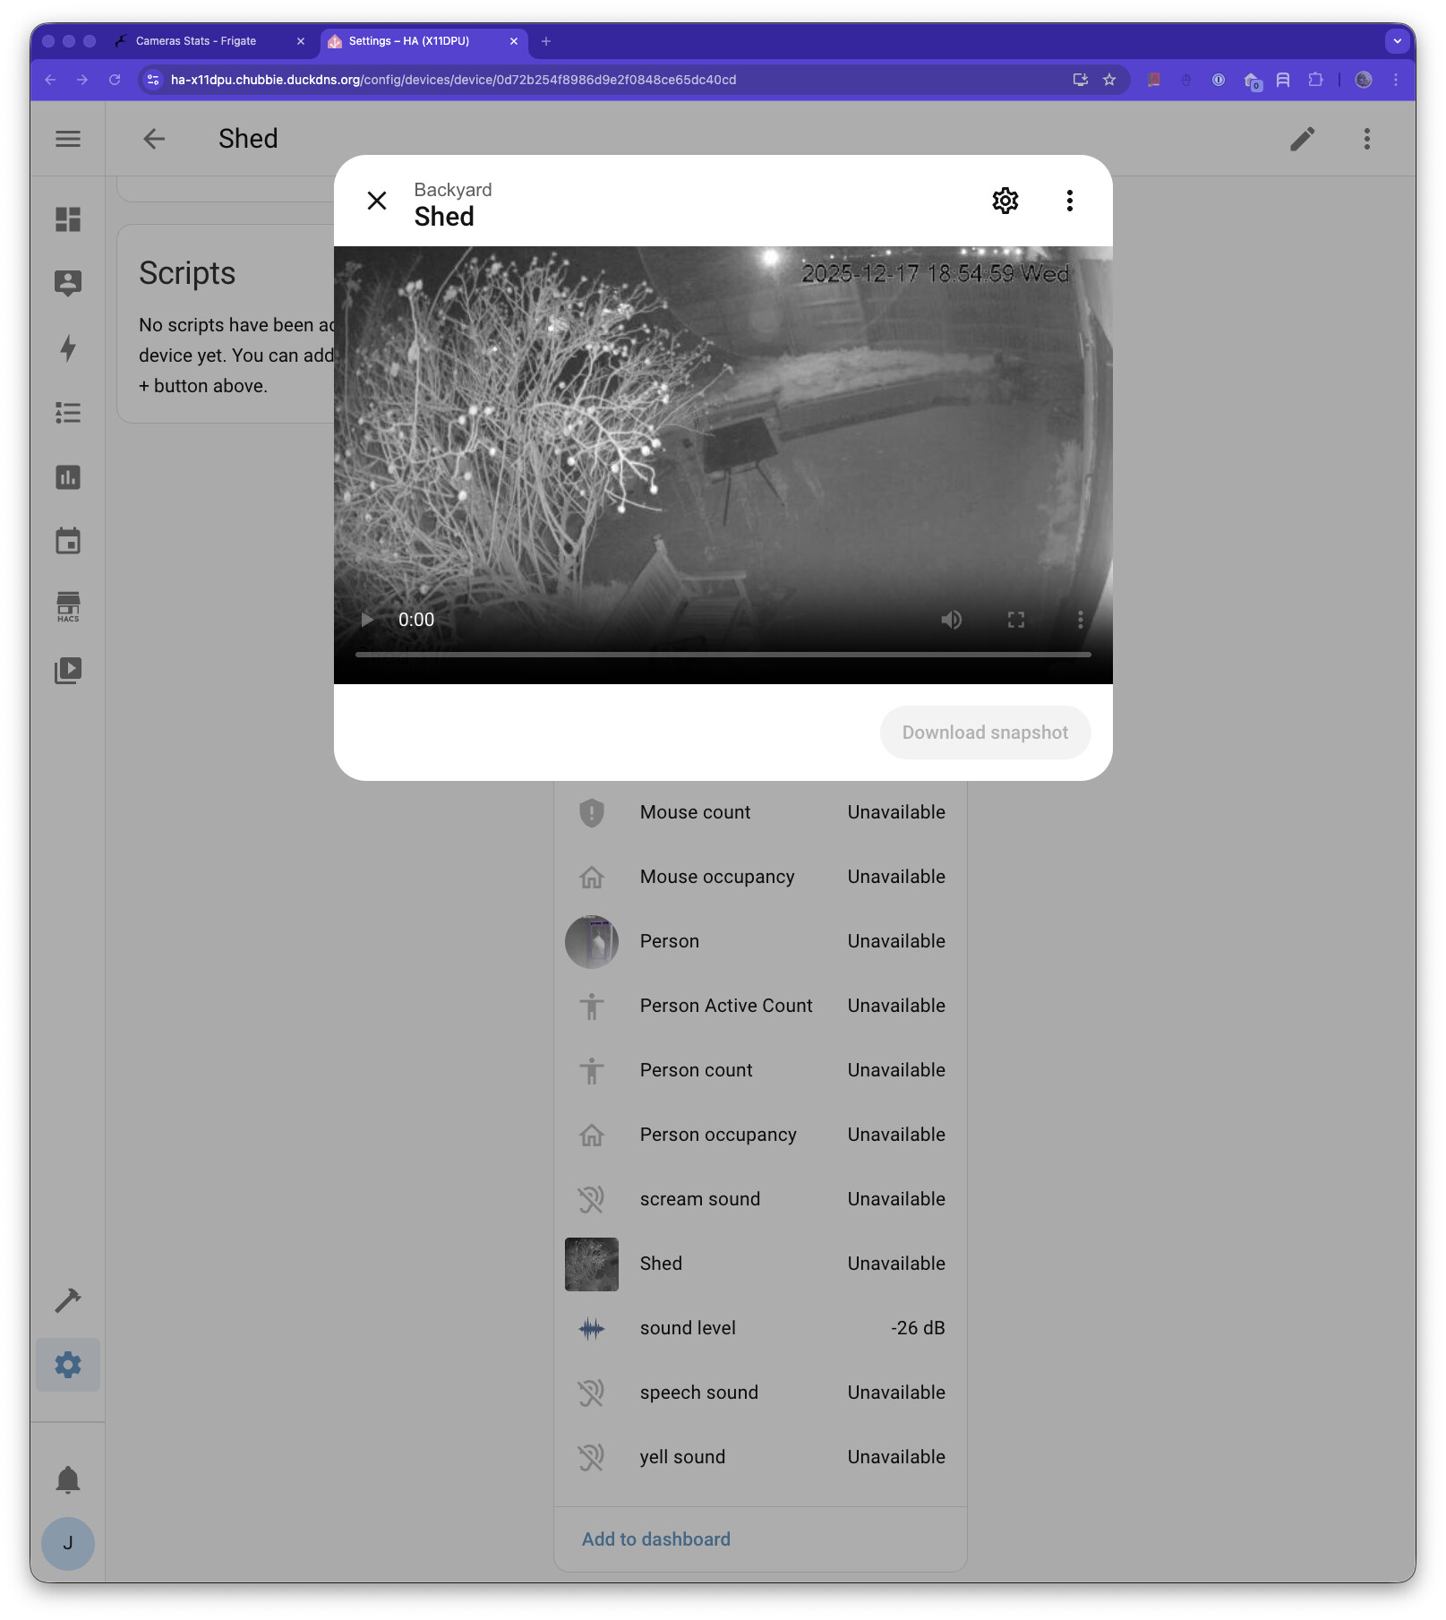
Task: Expand the browser tab search dropdown
Action: point(1398,41)
